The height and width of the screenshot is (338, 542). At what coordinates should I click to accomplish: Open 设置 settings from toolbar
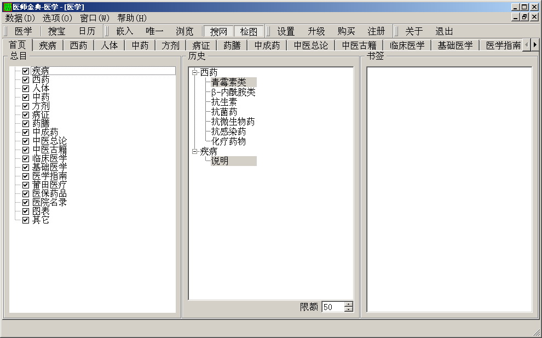point(286,31)
